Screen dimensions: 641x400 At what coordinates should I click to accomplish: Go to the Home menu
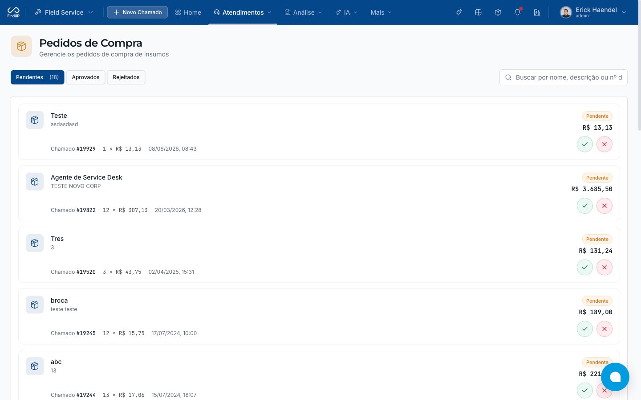pos(188,12)
